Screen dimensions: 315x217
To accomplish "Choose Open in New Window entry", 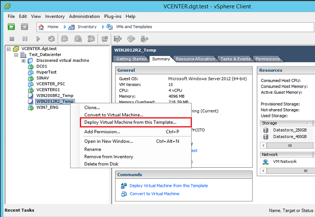I will (131, 141).
